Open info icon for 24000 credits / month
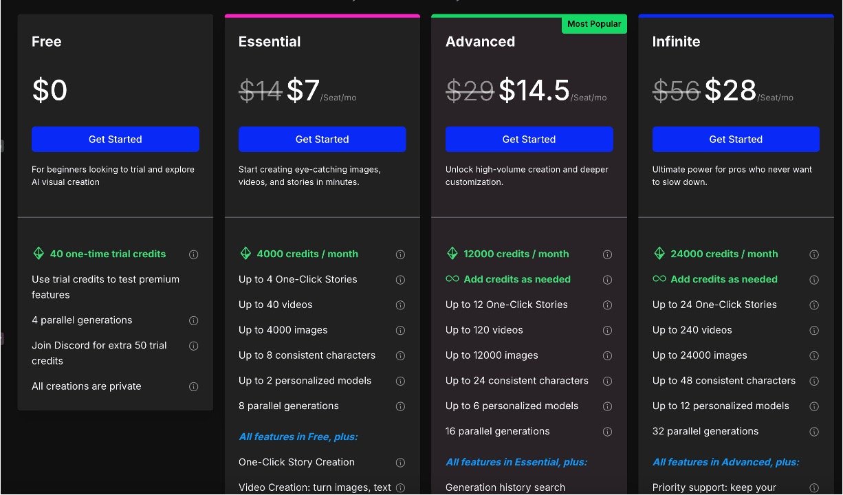The image size is (843, 495). click(814, 254)
